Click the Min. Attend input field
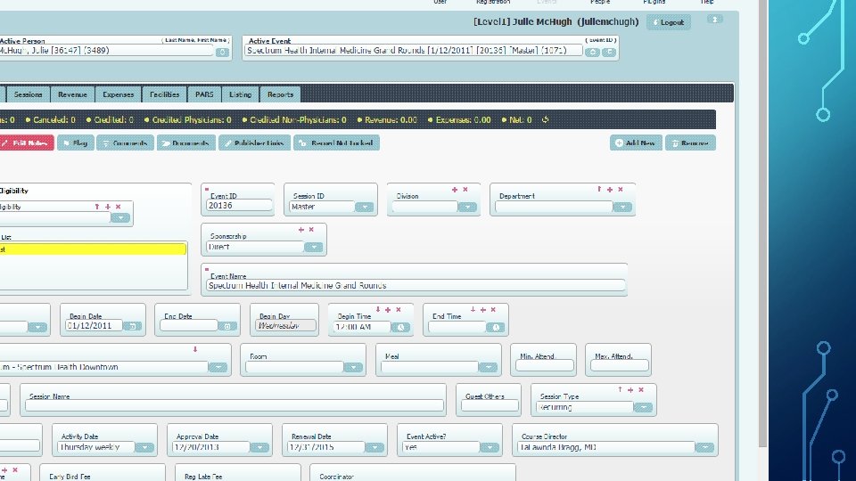 [x=544, y=366]
